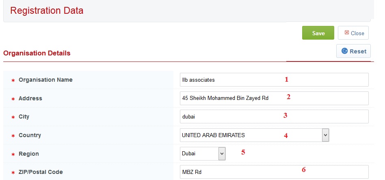This screenshot has height=180, width=385.
Task: Select the ZIP/Postal Code input field
Action: click(x=274, y=172)
